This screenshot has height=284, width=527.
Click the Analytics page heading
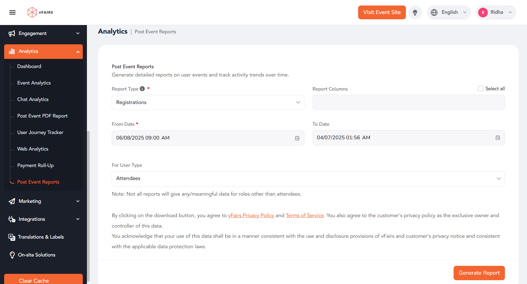click(x=113, y=31)
